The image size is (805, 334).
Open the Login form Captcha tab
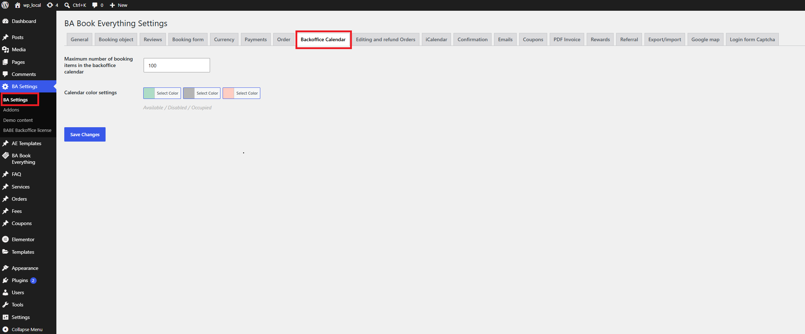pos(752,39)
